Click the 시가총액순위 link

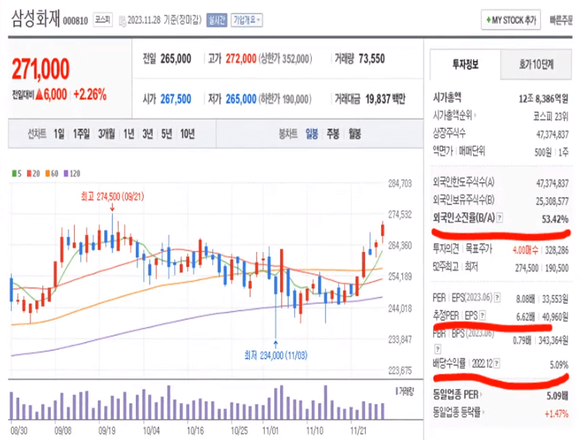[x=452, y=116]
